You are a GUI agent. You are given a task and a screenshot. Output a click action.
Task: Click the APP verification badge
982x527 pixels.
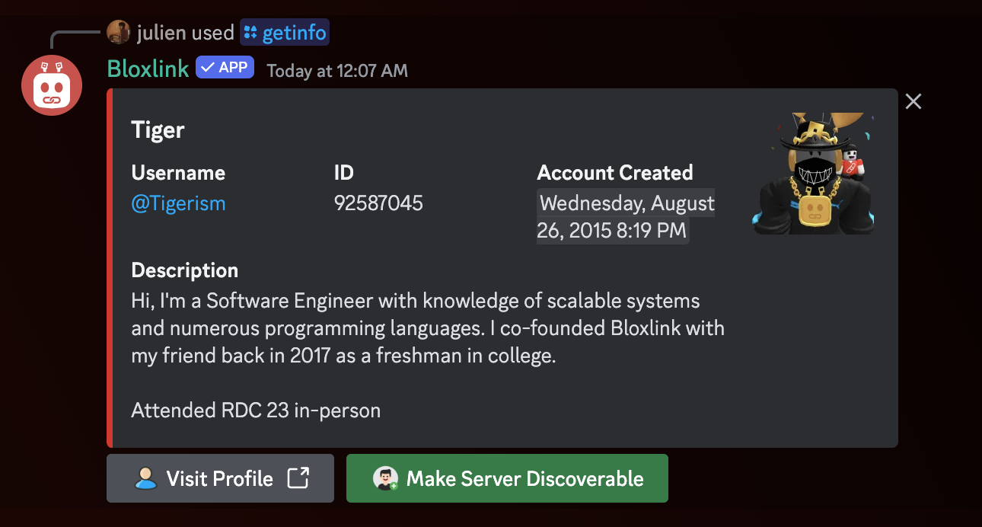pyautogui.click(x=225, y=67)
